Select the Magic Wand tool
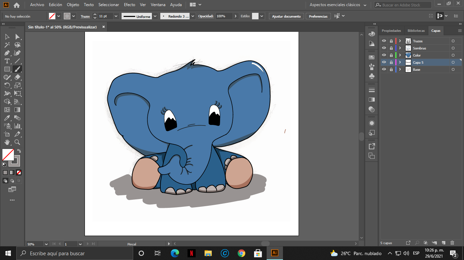 tap(7, 45)
